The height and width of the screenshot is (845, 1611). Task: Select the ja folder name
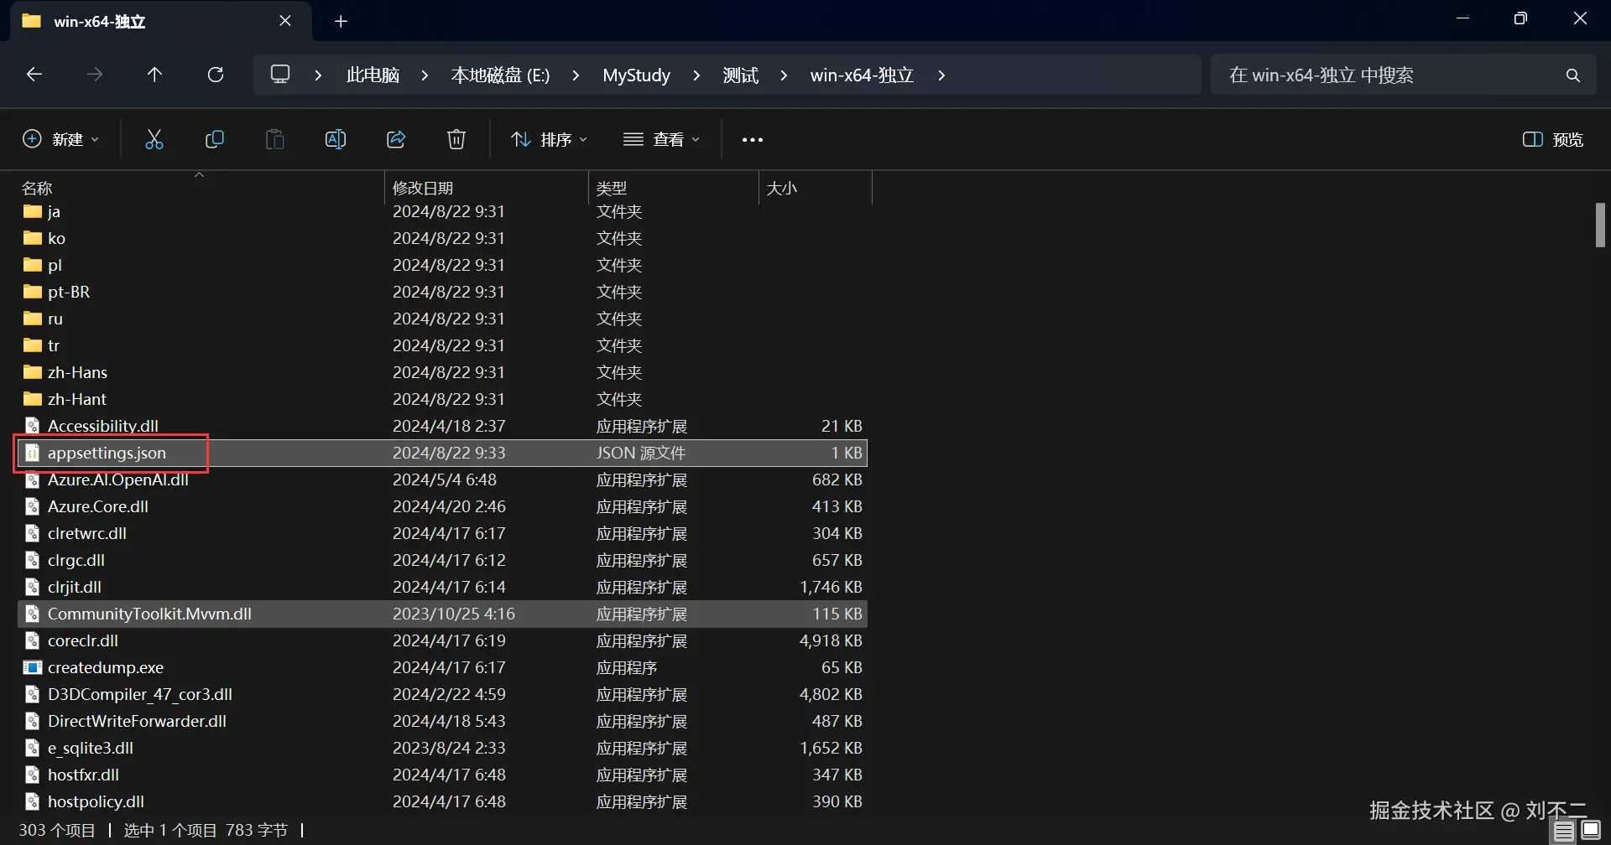pyautogui.click(x=54, y=211)
